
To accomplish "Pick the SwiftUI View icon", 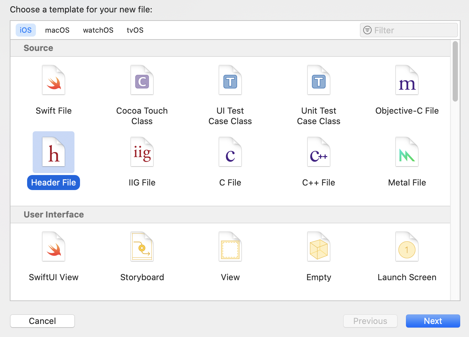I will coord(54,247).
